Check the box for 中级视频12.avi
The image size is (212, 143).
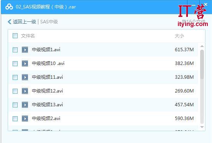click(15, 91)
